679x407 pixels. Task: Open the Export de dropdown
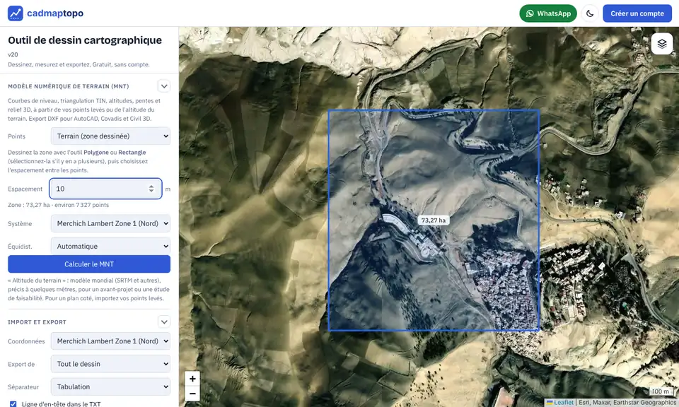point(111,364)
